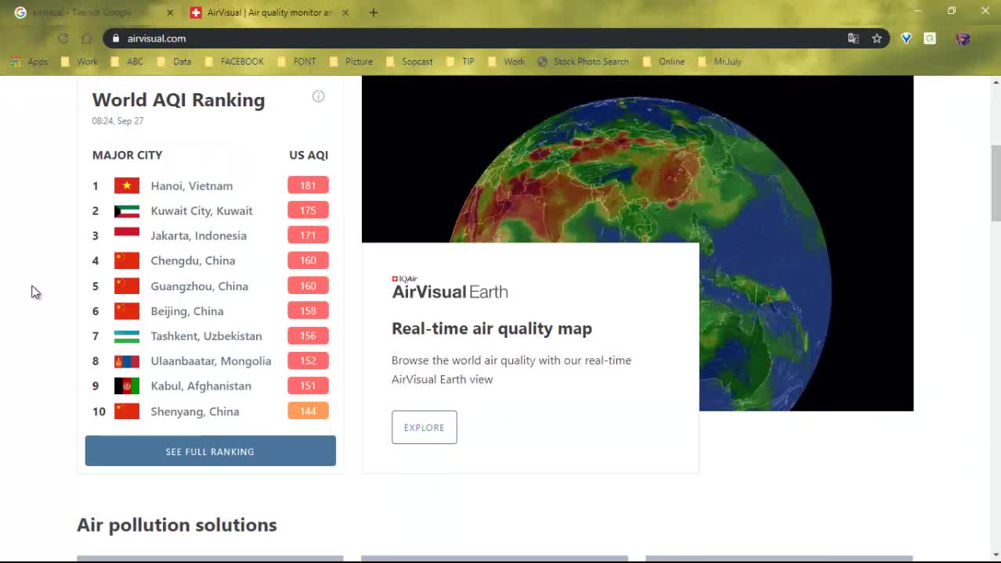Open the Work bookmark folder
1001x563 pixels.
(79, 62)
